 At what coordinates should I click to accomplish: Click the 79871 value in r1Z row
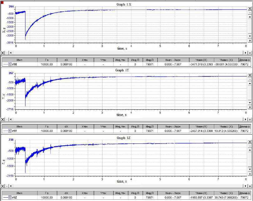click(149, 198)
